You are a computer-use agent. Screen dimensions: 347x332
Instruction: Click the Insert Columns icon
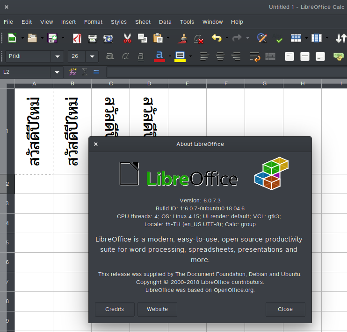coord(317,38)
